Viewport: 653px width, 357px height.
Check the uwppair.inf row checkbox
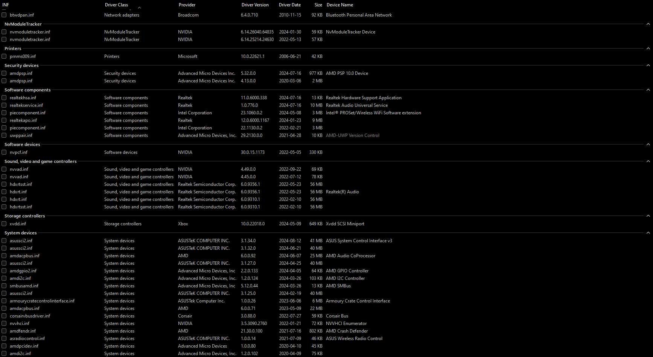4,135
